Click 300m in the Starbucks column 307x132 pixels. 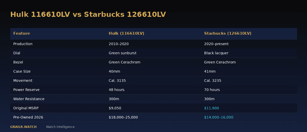(x=209, y=99)
